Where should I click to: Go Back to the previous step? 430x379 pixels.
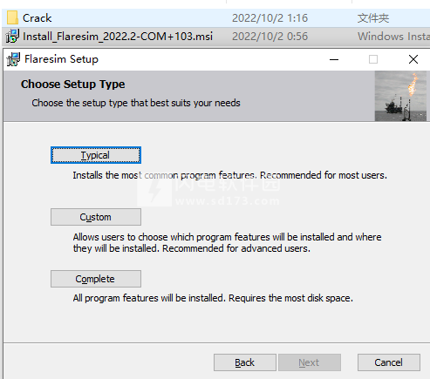tap(245, 362)
